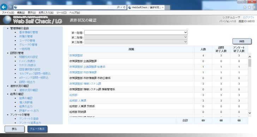Click the 人数 column header
The width and height of the screenshot is (257, 137).
point(203,49)
